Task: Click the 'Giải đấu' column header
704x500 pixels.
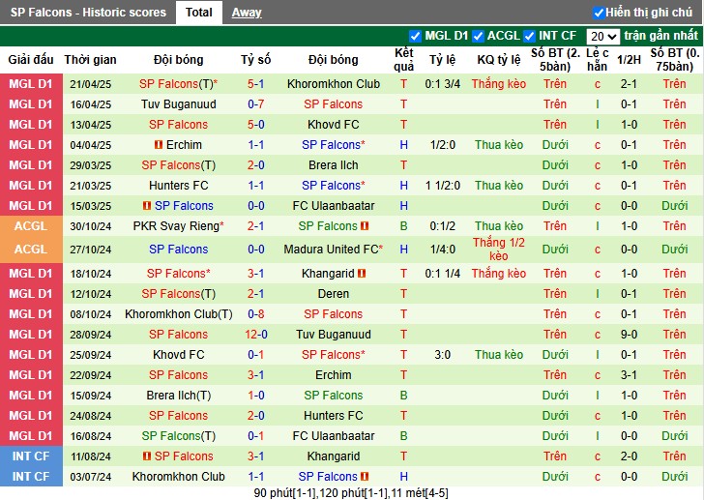Action: pos(31,60)
